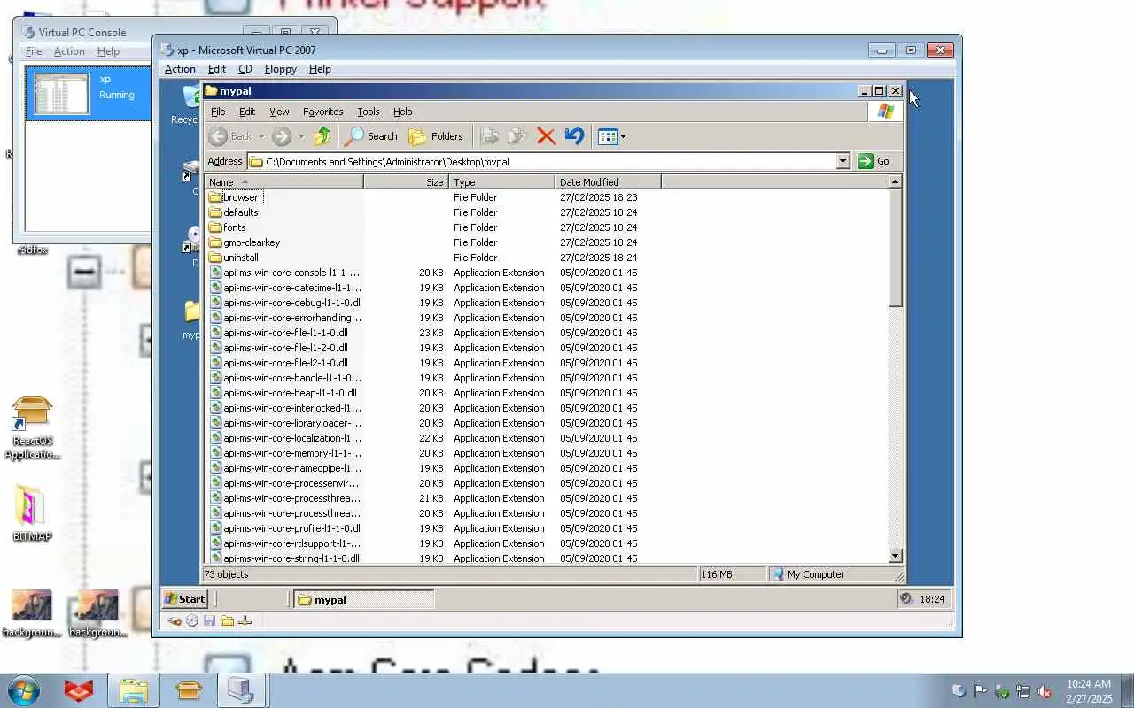Open the Floppy menu in Virtual PC
Screen dimensions: 1134x708
[x=281, y=69]
